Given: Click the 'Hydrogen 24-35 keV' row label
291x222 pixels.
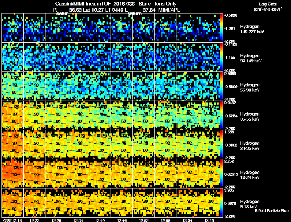Looking at the screenshot, I should pos(250,146).
